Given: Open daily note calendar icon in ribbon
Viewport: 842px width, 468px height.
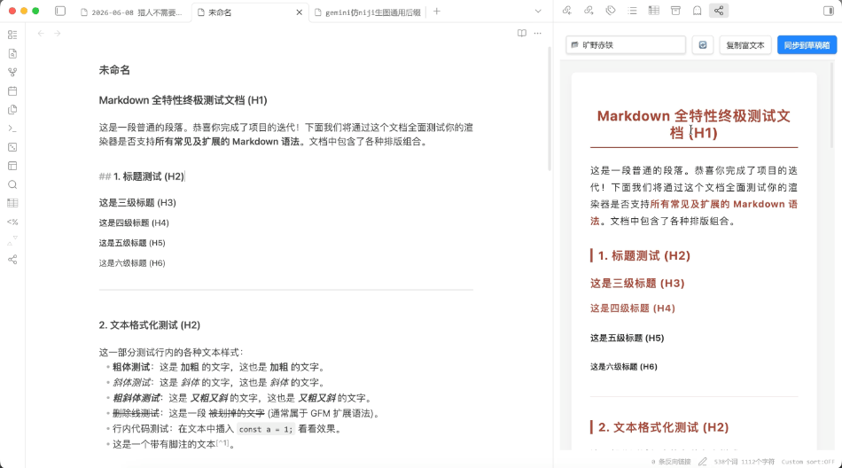Looking at the screenshot, I should click(12, 91).
